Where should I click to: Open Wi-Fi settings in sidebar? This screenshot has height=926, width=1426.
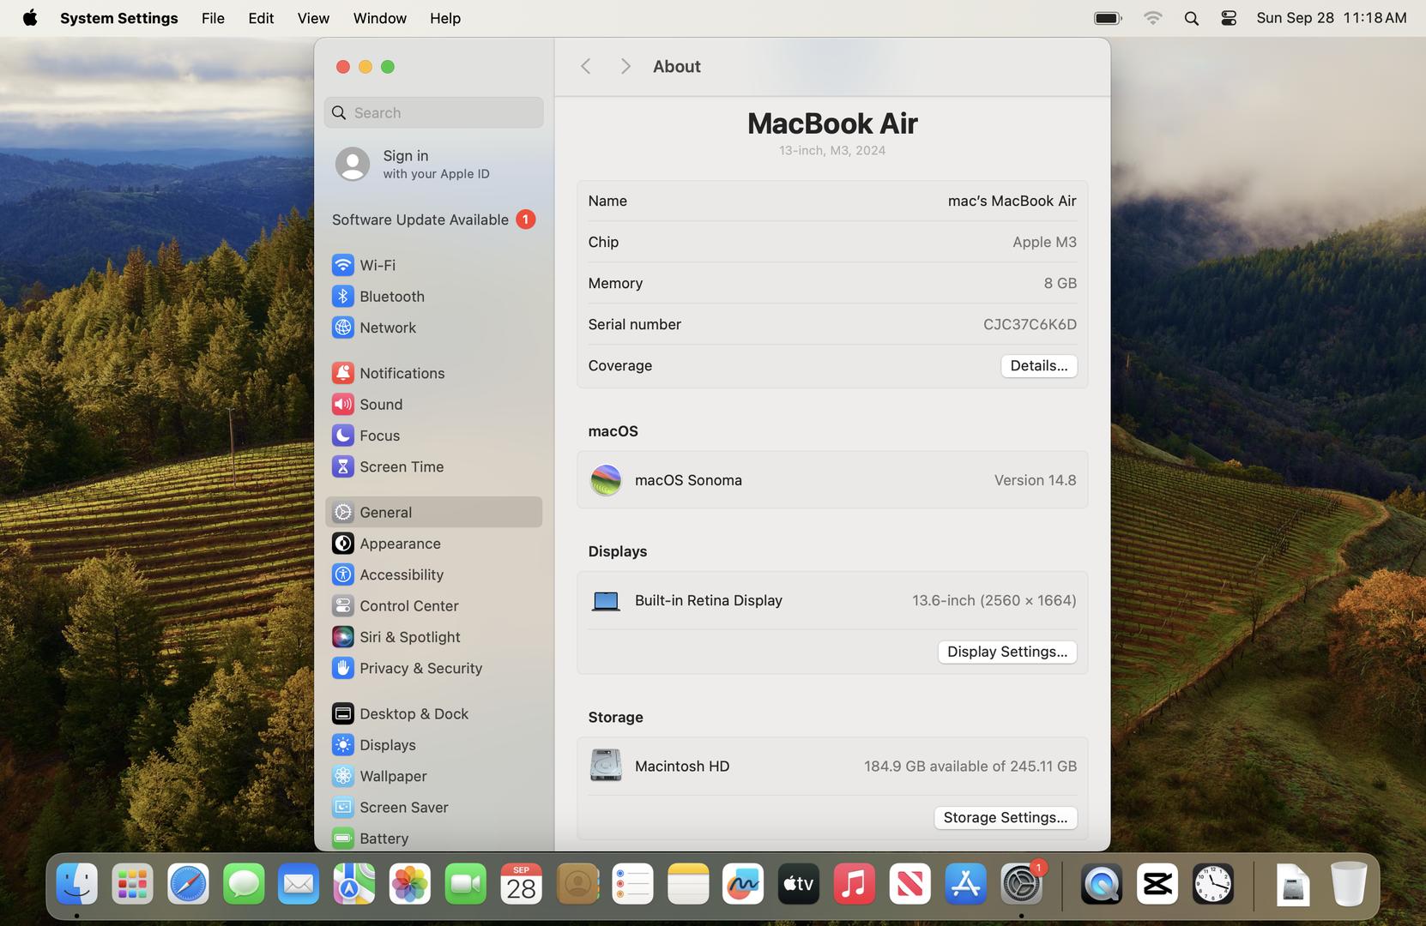433,265
